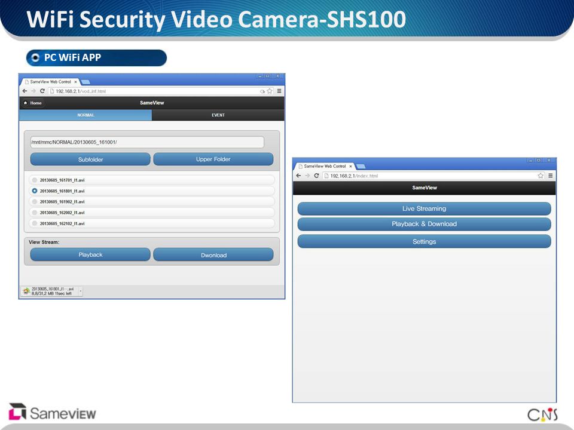Click forward arrow in left browser window
Screen dimensions: 574x430
pyautogui.click(x=33, y=91)
